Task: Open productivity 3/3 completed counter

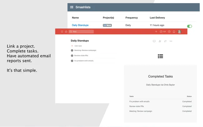Action: pyautogui.click(x=163, y=32)
